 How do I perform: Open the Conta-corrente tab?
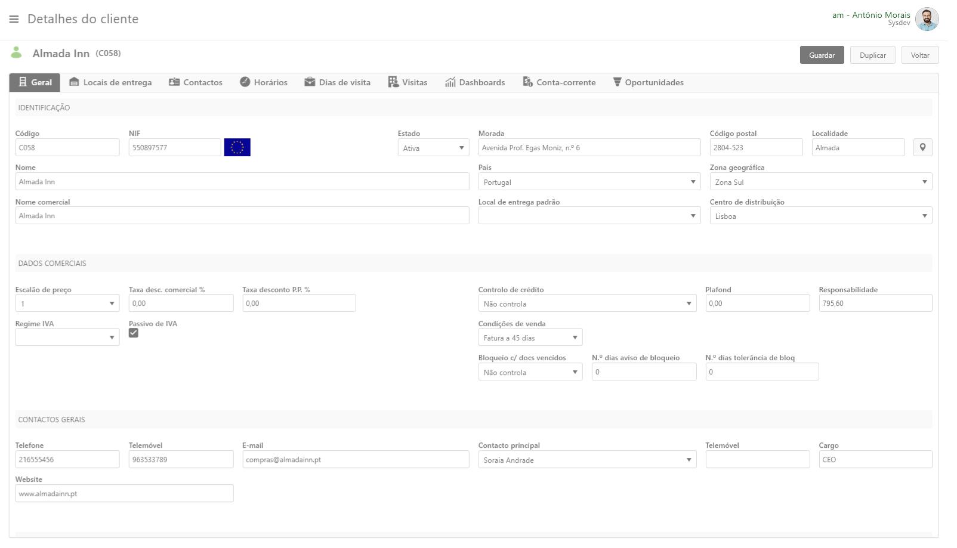(559, 82)
